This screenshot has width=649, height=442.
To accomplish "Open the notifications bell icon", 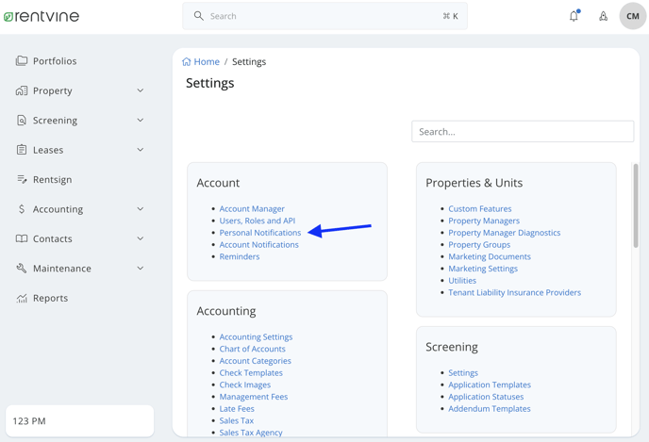I will point(574,16).
